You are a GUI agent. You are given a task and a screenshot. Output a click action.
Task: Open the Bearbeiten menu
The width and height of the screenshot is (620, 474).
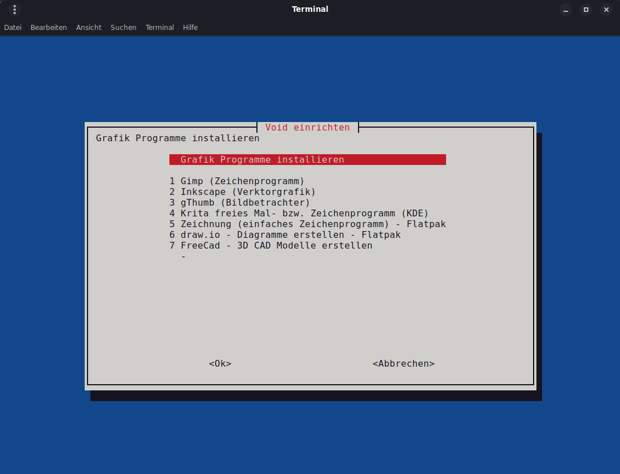[49, 27]
